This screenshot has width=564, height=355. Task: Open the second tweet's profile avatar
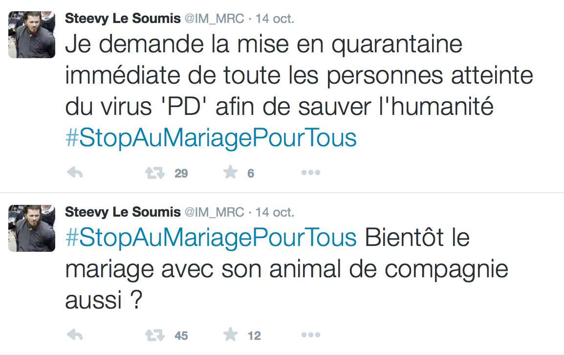click(32, 228)
